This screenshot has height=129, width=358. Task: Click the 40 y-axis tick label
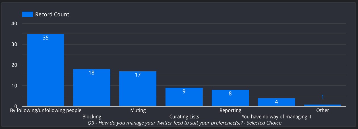click(x=15, y=24)
